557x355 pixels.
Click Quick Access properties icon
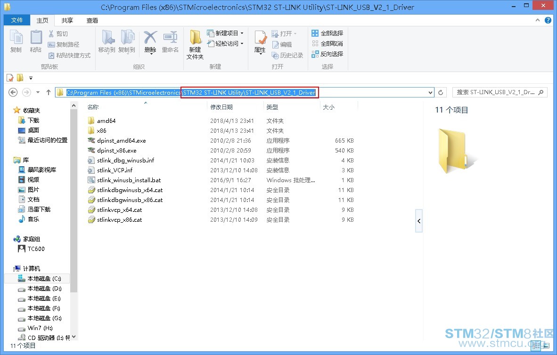pos(10,78)
